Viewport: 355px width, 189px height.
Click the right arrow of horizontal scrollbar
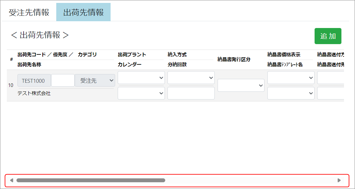(339, 180)
